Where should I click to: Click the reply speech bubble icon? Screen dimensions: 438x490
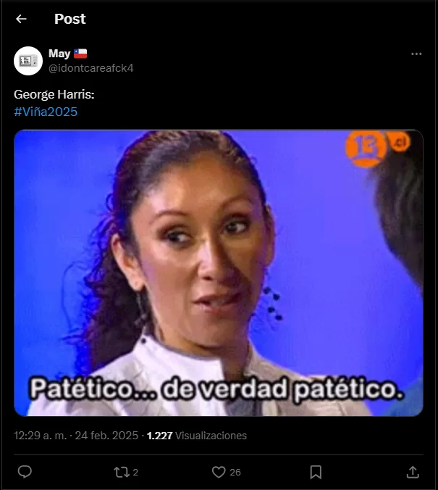click(x=25, y=472)
